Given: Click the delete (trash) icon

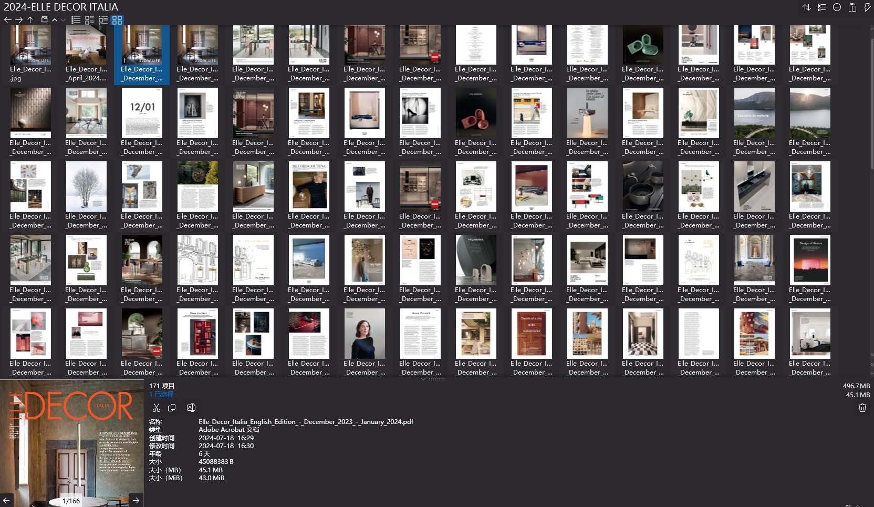Looking at the screenshot, I should click(x=862, y=408).
